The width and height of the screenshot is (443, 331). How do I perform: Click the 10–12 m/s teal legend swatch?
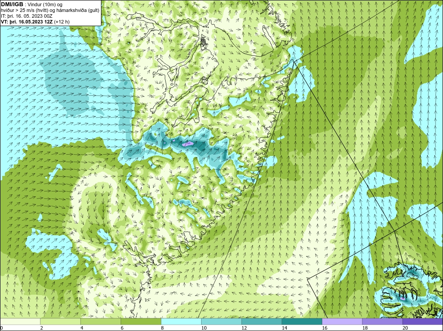(221, 322)
